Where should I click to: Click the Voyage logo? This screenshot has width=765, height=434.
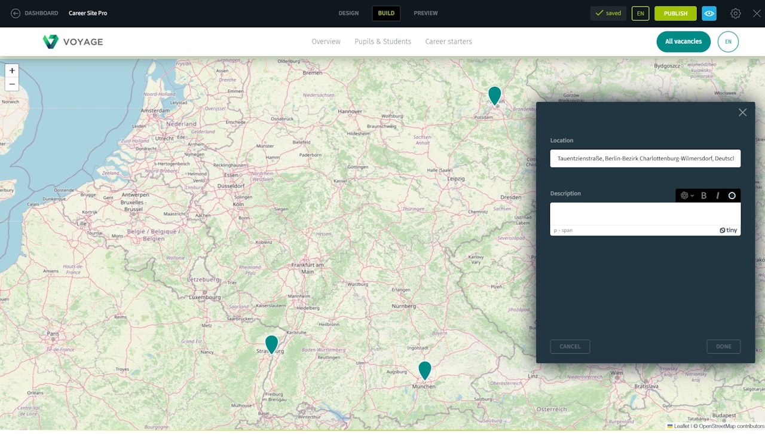click(73, 41)
